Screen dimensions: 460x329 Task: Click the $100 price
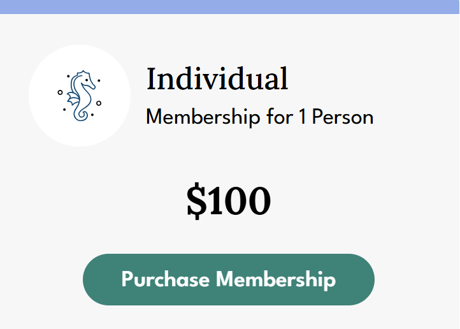tap(229, 201)
